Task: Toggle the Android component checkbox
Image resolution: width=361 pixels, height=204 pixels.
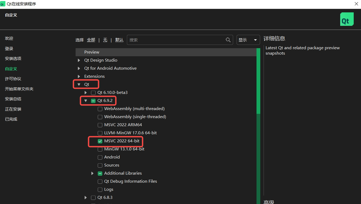Action: [100, 157]
